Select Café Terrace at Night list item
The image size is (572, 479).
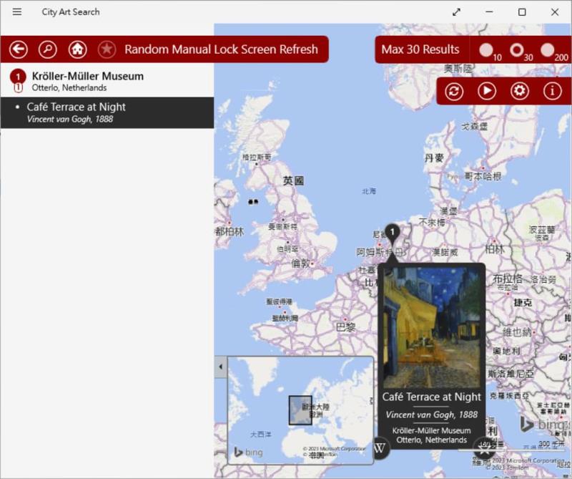[107, 112]
